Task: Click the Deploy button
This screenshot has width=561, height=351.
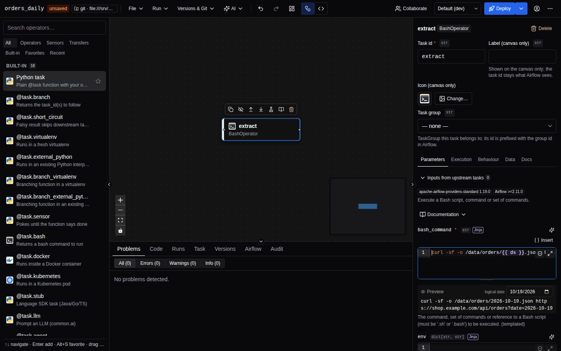Action: (500, 9)
